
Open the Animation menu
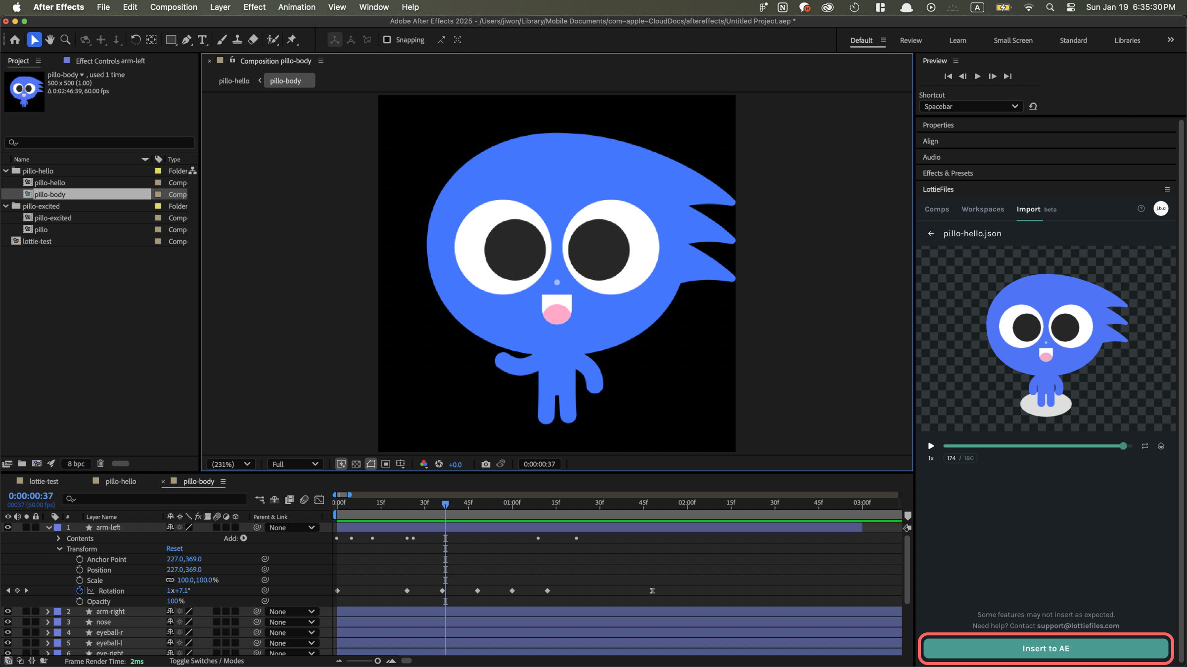(297, 7)
